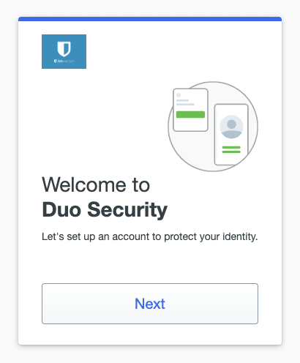Click the "protect your identity" description text
300x363 pixels.
(211, 237)
